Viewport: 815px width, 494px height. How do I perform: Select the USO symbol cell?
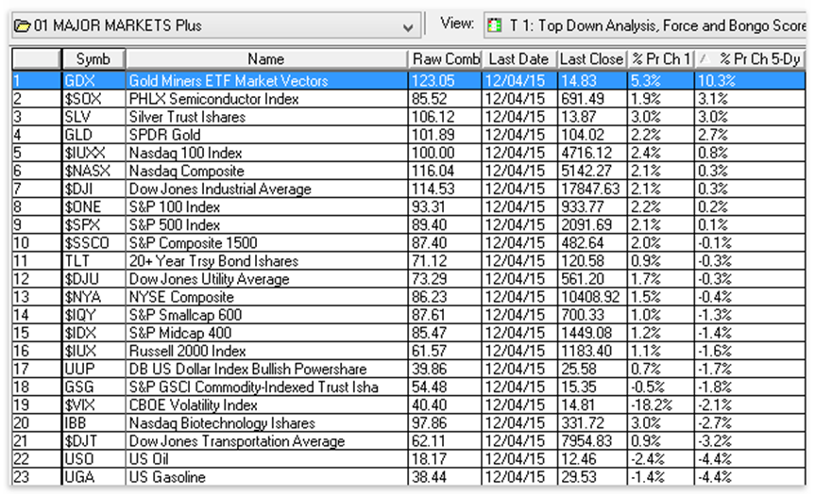click(93, 459)
